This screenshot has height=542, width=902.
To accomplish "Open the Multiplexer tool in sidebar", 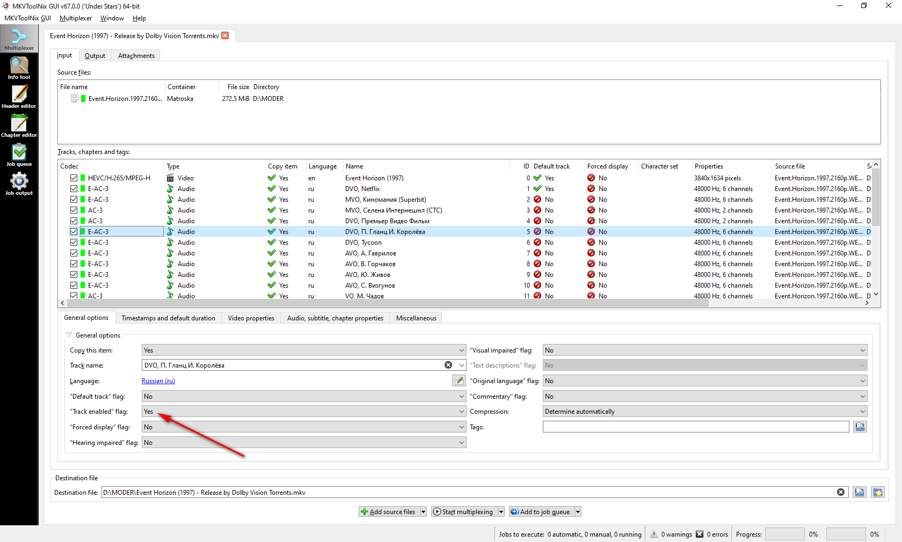I will [x=19, y=39].
